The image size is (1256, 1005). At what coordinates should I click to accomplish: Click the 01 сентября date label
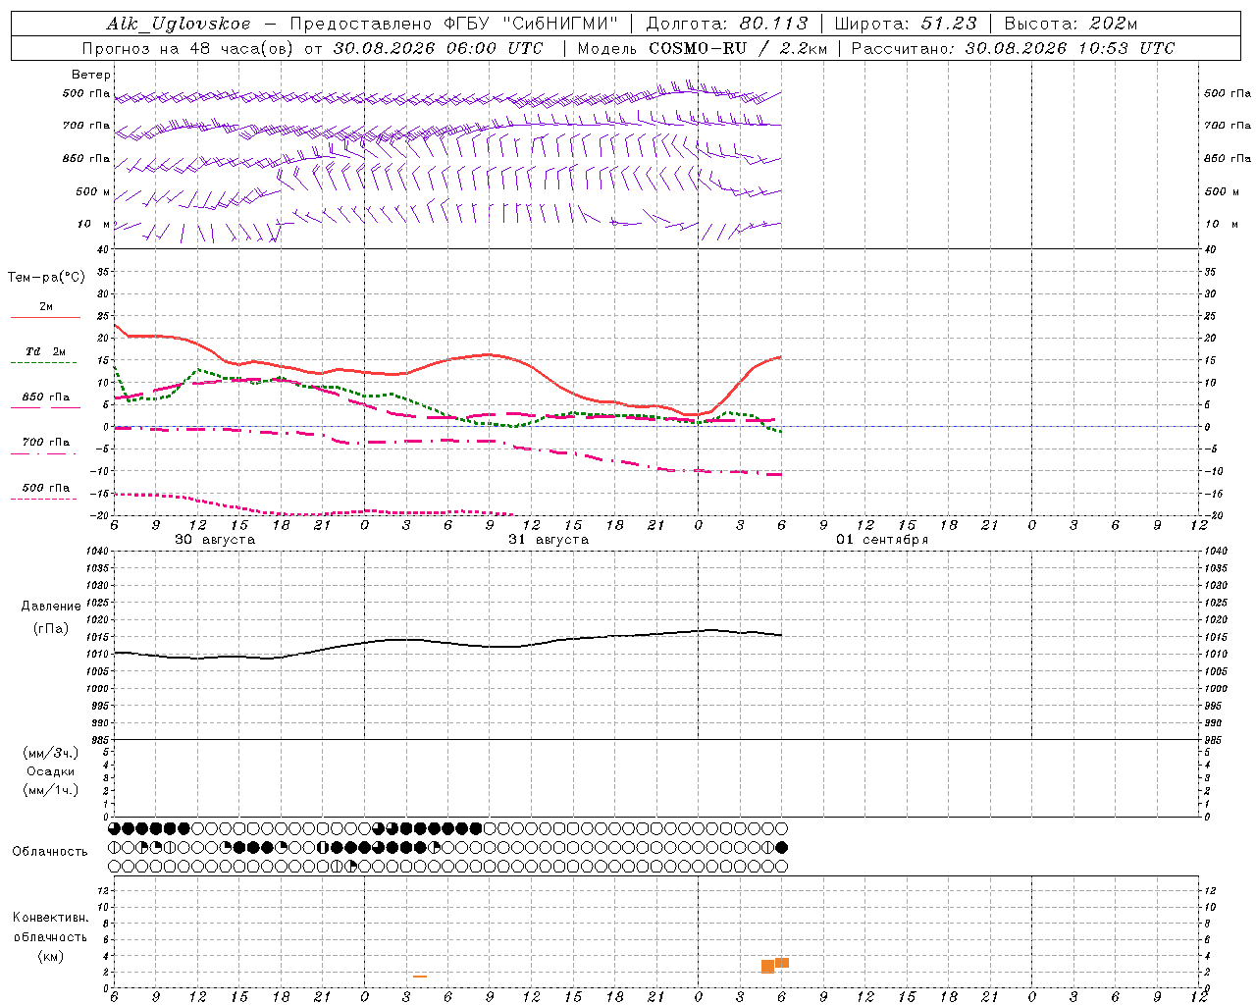[882, 540]
